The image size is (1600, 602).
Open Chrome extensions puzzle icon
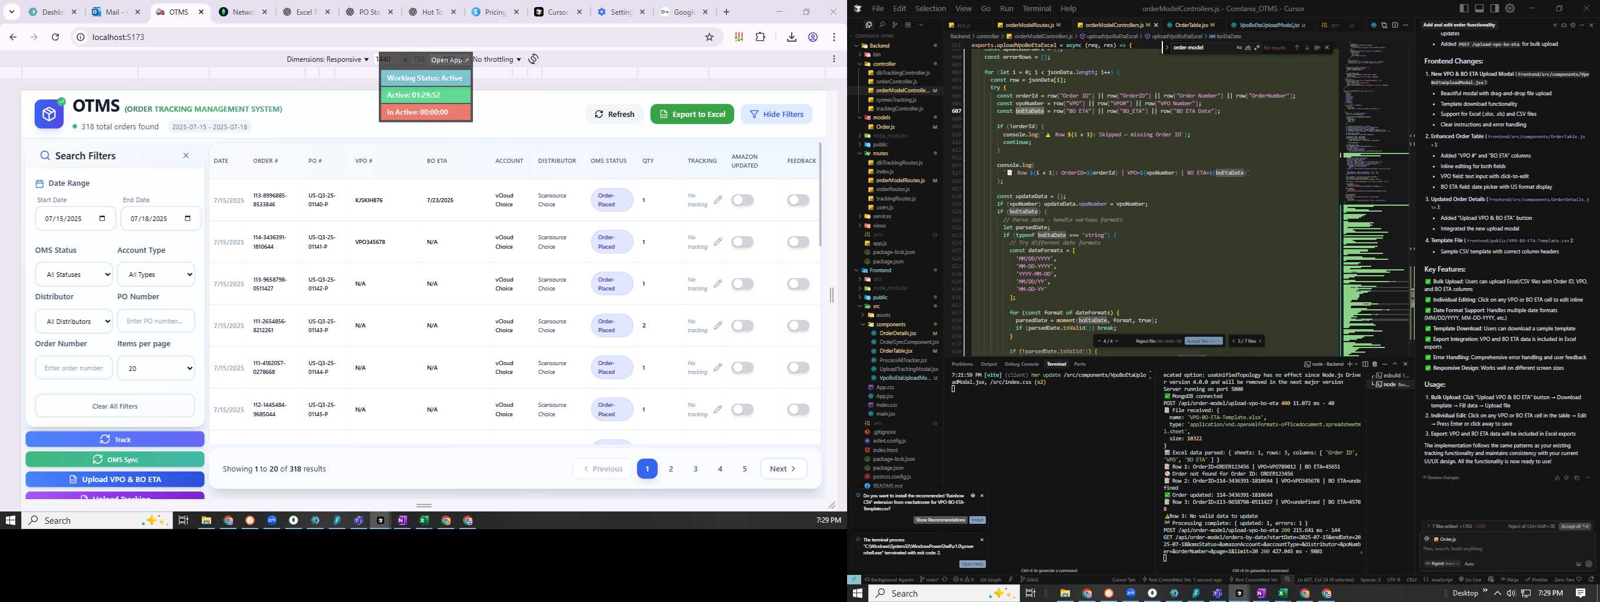pos(760,37)
